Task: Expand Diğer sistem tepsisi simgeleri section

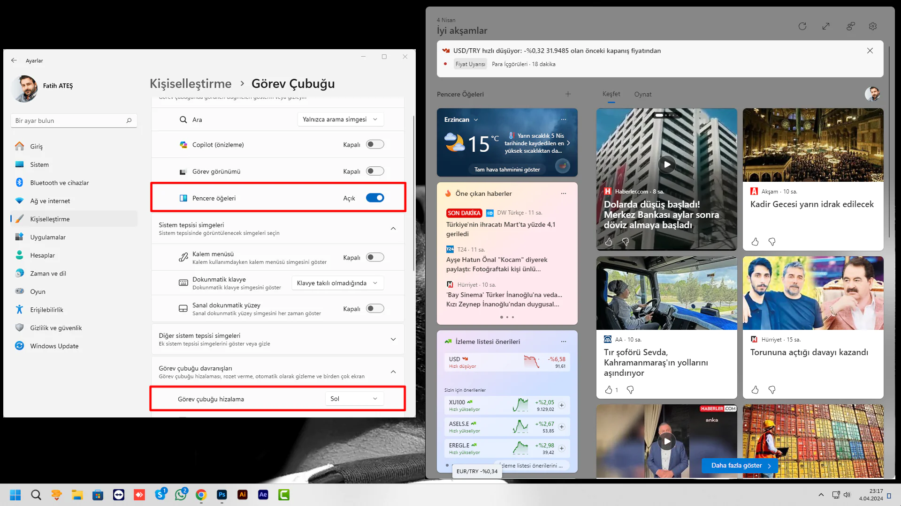Action: point(393,339)
